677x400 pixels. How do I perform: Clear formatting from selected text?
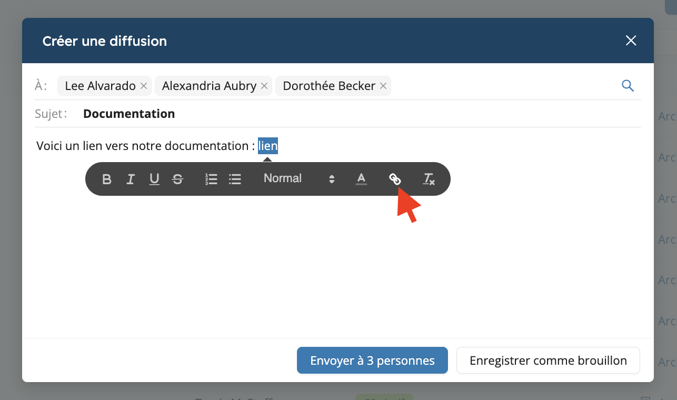point(429,179)
